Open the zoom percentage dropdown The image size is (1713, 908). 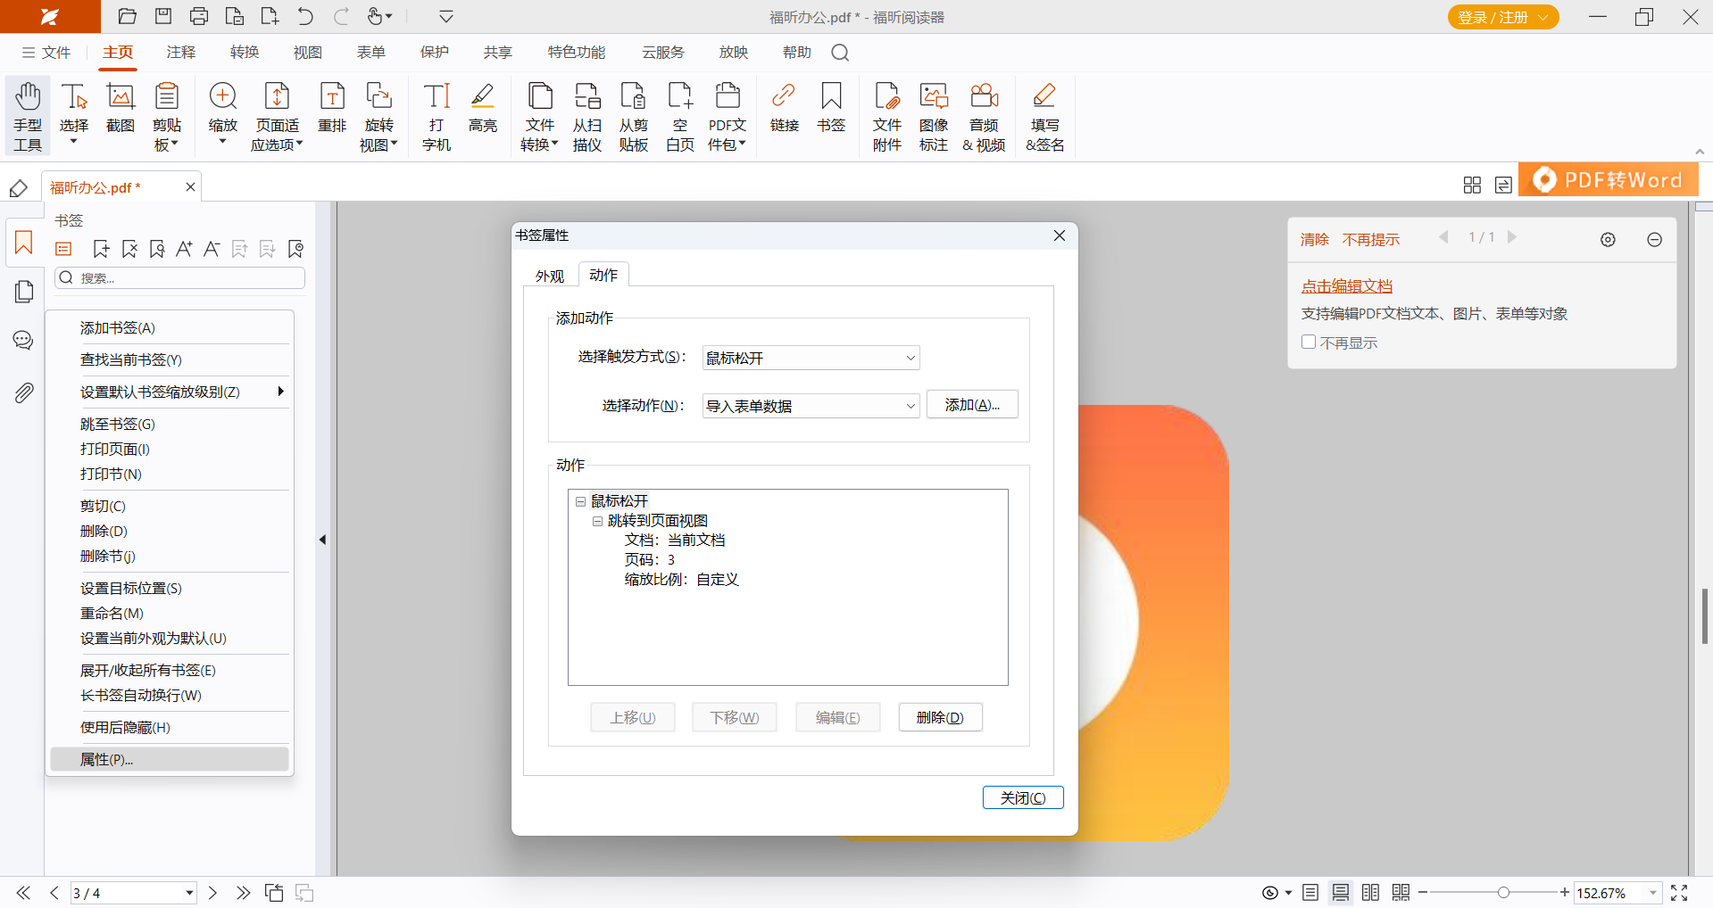point(1652,893)
